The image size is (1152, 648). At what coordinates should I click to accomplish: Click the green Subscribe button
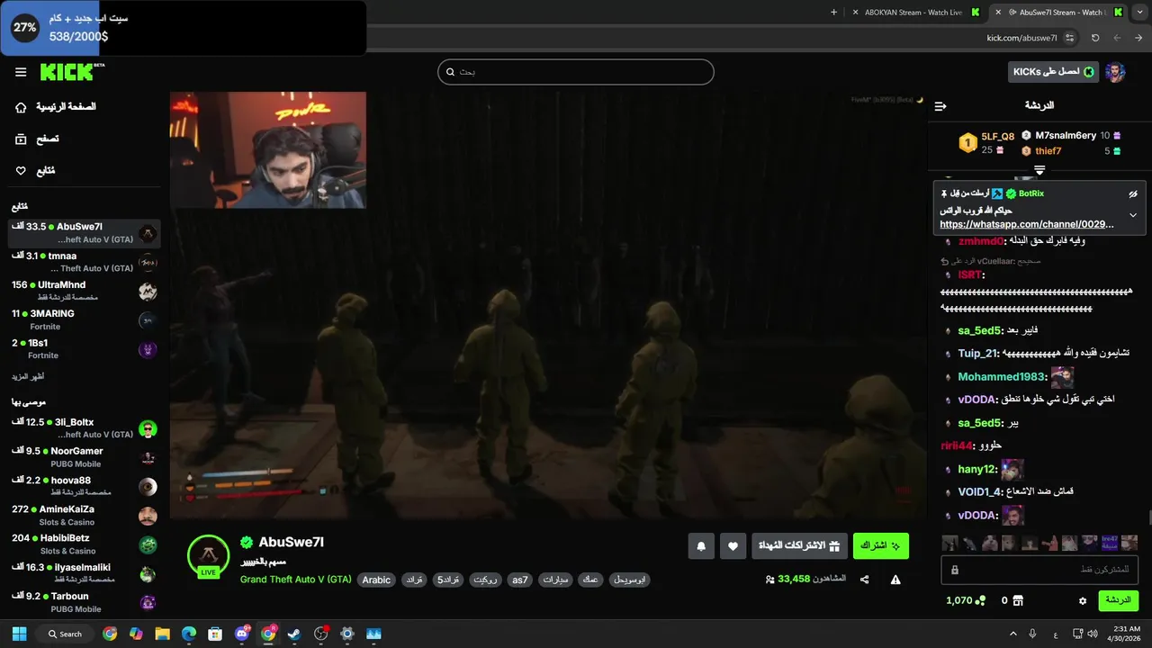click(x=880, y=546)
